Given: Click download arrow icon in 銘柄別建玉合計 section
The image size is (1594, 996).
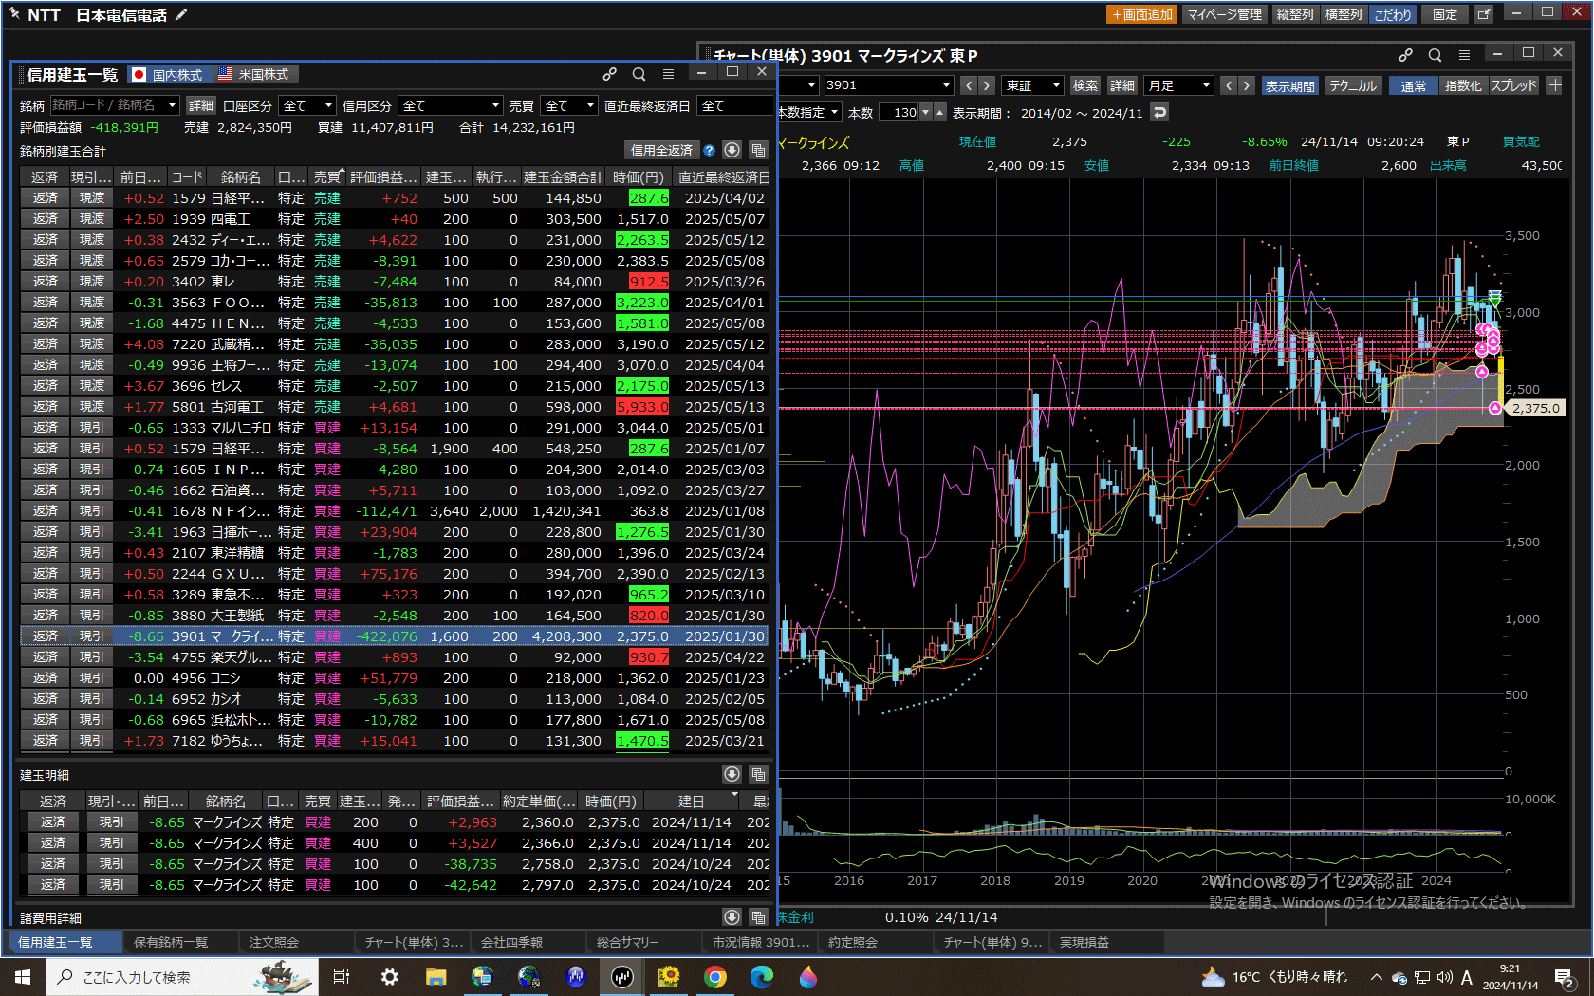Looking at the screenshot, I should tap(732, 150).
